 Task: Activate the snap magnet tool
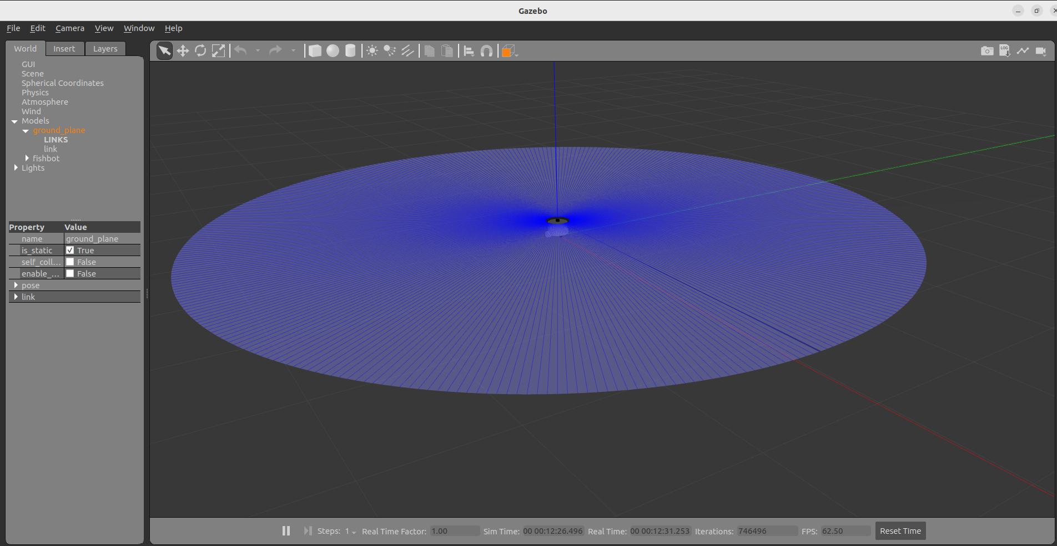[x=486, y=51]
